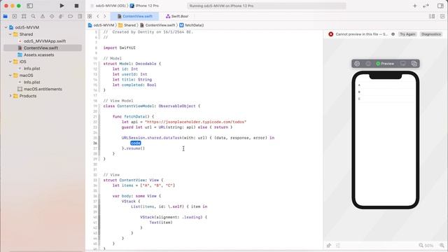The width and height of the screenshot is (448, 252).
Task: Click Try Again in the preview
Action: coord(407,34)
